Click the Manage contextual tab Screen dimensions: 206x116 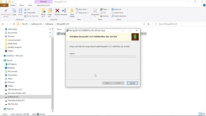[x=43, y=2]
